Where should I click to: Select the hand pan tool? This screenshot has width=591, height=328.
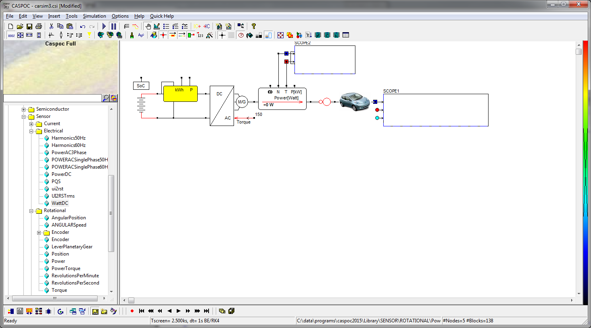point(148,26)
